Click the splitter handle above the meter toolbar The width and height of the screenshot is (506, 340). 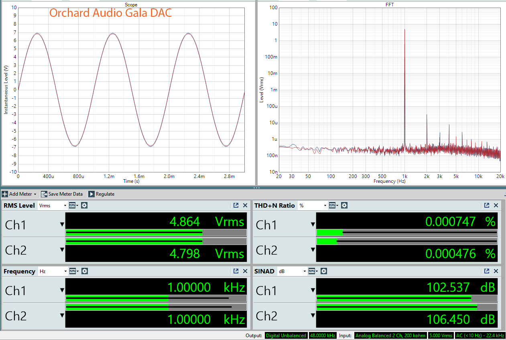[x=256, y=188]
